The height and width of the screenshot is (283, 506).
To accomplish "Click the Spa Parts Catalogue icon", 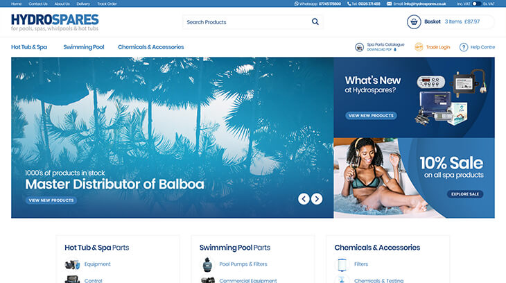I will [360, 47].
